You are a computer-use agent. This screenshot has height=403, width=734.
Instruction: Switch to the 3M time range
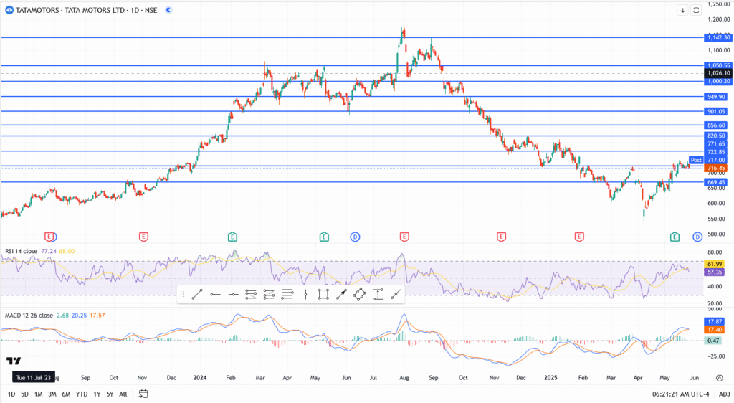(x=52, y=394)
